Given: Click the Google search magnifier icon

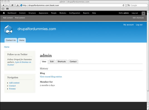Looking at the screenshot, I should [x=129, y=5].
